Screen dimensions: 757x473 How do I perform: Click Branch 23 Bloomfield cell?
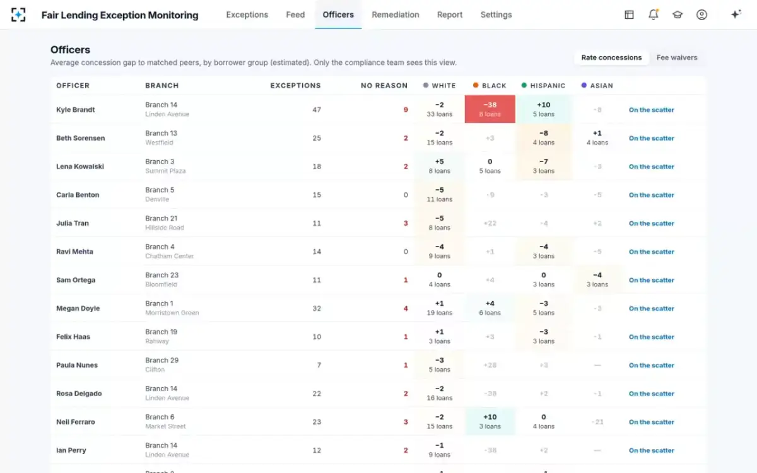click(x=162, y=279)
